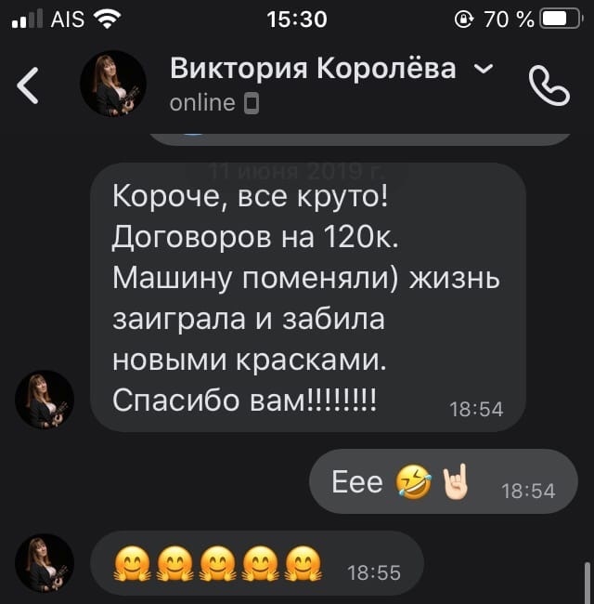
Task: Open contact name Виктория Королёва
Action: point(313,68)
